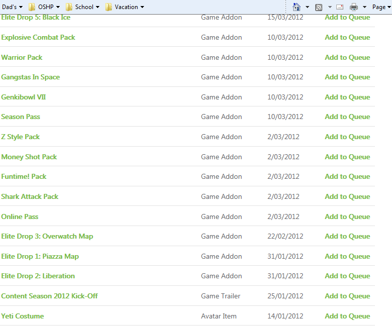The width and height of the screenshot is (392, 326).
Task: Open the Online Pass link
Action: point(20,216)
